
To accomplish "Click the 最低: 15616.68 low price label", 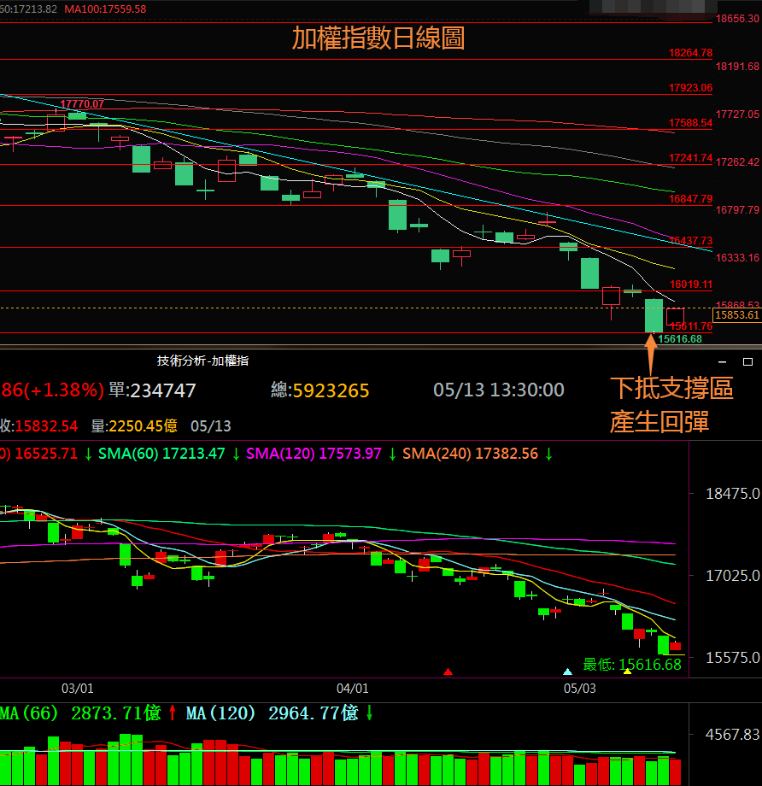I will pyautogui.click(x=632, y=664).
